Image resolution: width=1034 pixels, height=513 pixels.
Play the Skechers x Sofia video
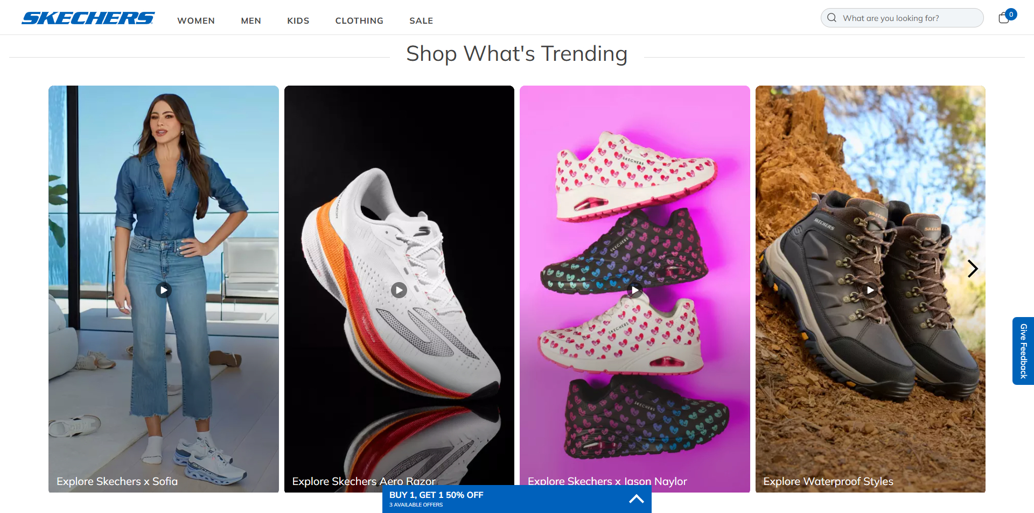(x=164, y=290)
